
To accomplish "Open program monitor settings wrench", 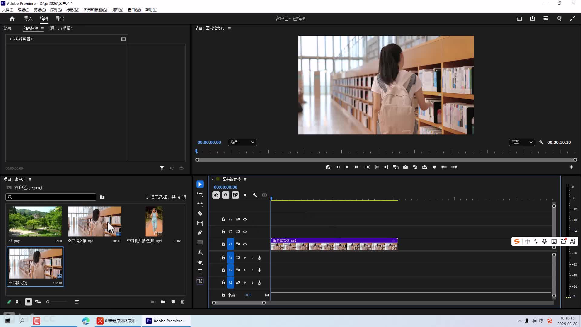I will click(541, 142).
